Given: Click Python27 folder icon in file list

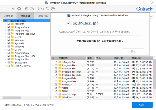Looking at the screenshot, I should [60, 84].
